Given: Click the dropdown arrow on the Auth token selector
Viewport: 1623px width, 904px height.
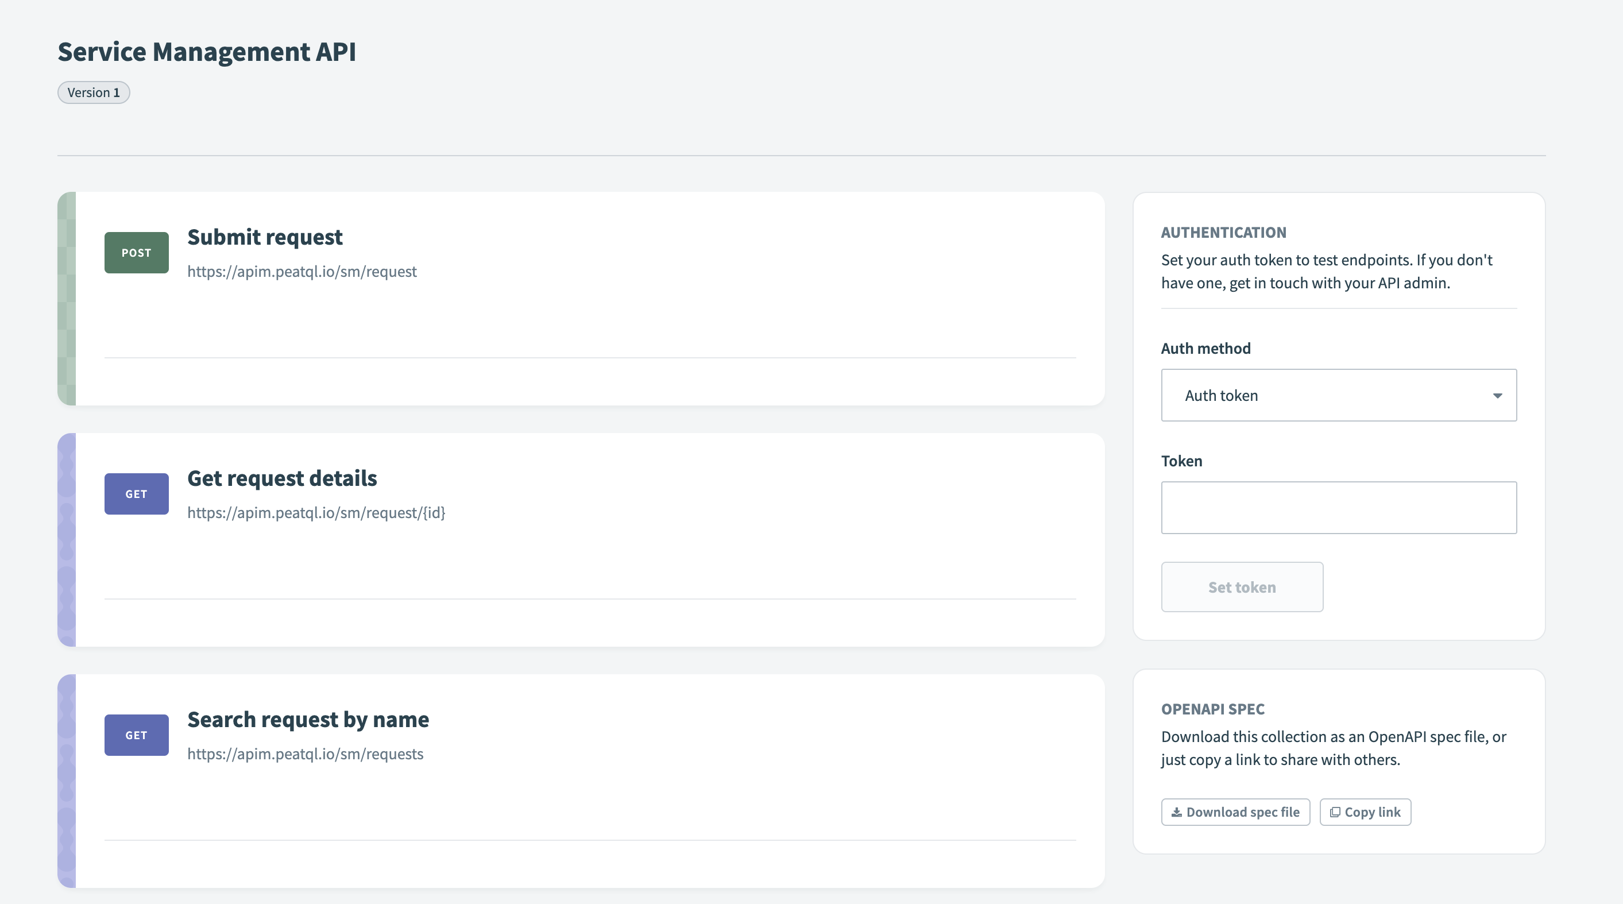Looking at the screenshot, I should pos(1498,395).
